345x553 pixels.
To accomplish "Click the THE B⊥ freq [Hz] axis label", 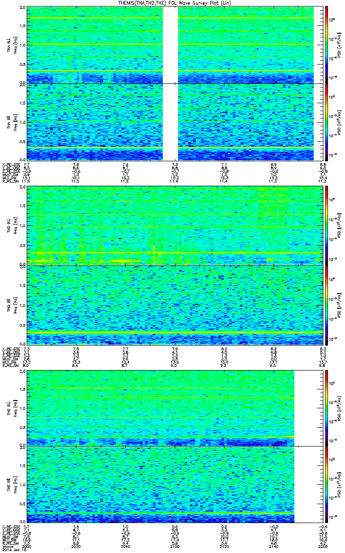I will pyautogui.click(x=15, y=408).
